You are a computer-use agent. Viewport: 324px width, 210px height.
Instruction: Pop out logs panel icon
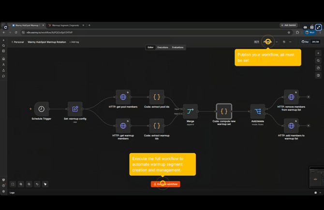tap(315, 193)
